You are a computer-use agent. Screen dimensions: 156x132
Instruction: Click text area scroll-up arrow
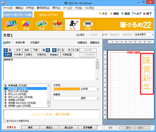point(97,59)
